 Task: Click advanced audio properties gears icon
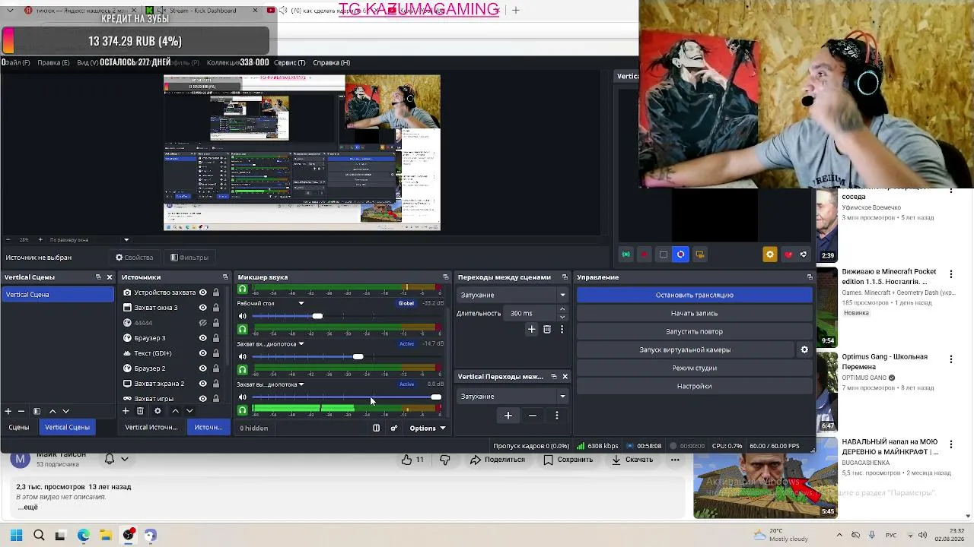[393, 428]
